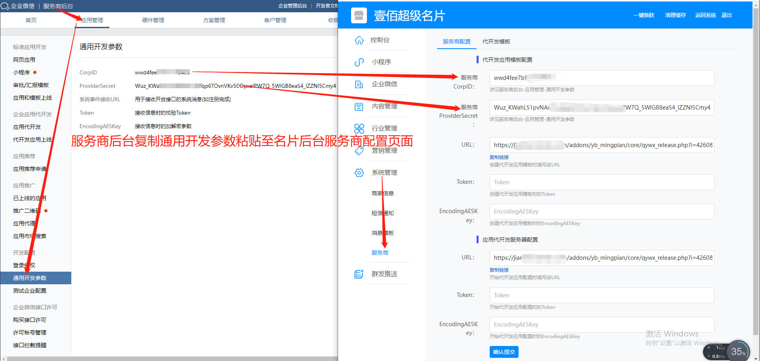Click the 行业管理 four-circles icon
Screen dimensions: 760x361
359,129
